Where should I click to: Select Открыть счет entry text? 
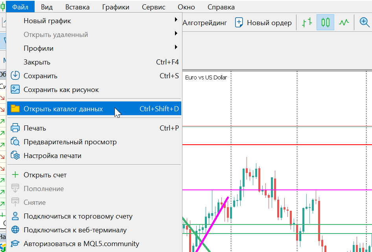45,175
